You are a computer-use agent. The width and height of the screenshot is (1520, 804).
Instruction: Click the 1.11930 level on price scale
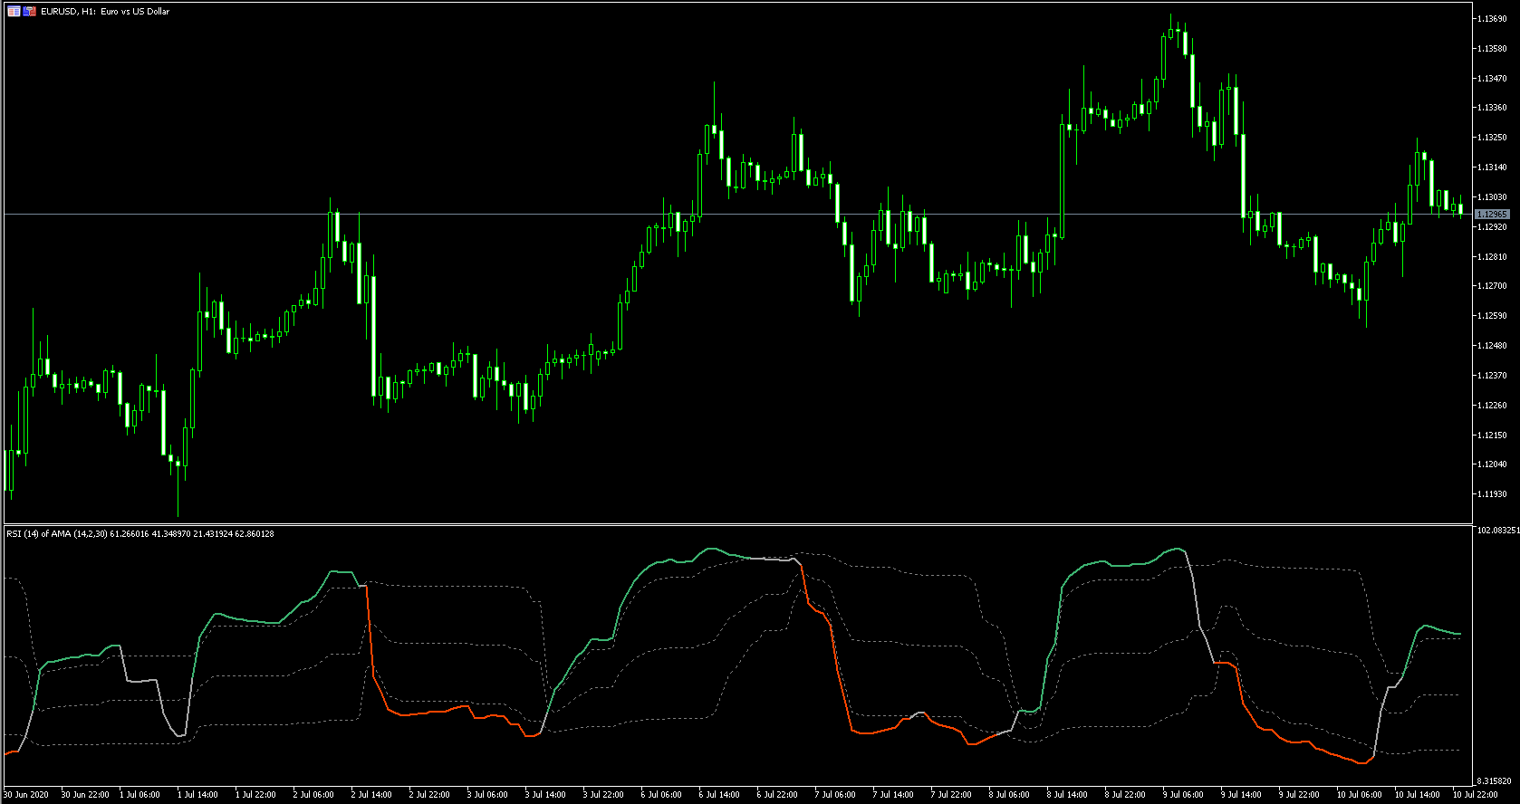point(1492,494)
